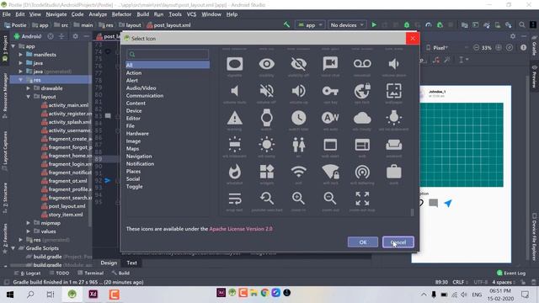Pick the wc restroom icon
Screen dimensions: 539x303
(x=298, y=145)
